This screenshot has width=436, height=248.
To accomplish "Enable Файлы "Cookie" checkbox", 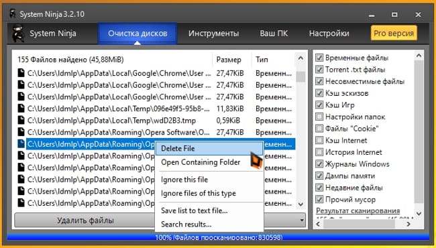I will tap(319, 128).
